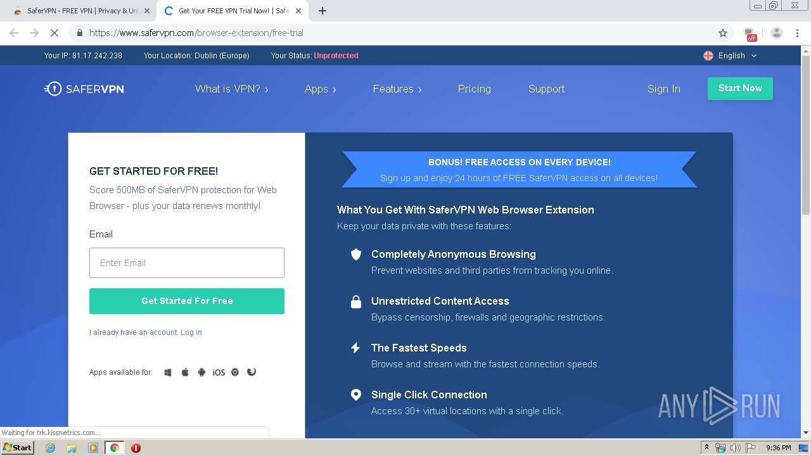View site info via the padlock icon
811x456 pixels.
79,33
